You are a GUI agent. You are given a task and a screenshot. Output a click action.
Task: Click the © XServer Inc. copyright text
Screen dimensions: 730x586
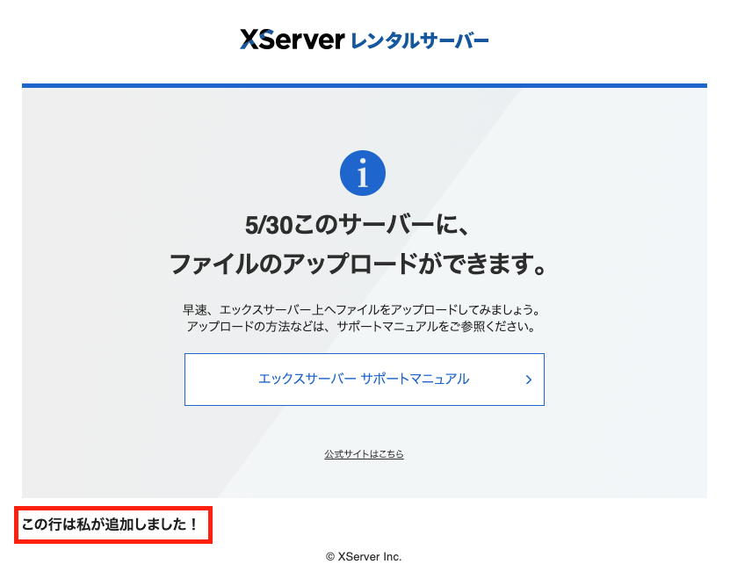(x=364, y=557)
